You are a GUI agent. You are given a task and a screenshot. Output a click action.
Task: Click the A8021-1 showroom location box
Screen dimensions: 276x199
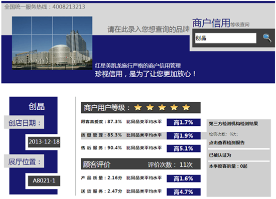coord(44,181)
